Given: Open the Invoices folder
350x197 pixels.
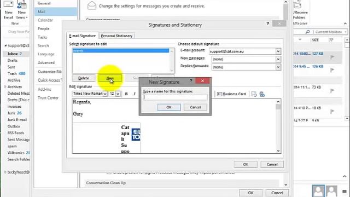Looking at the screenshot, I should coord(14,107).
